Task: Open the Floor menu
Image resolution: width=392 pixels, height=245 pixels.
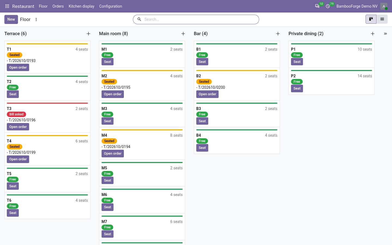Action: 43,6
